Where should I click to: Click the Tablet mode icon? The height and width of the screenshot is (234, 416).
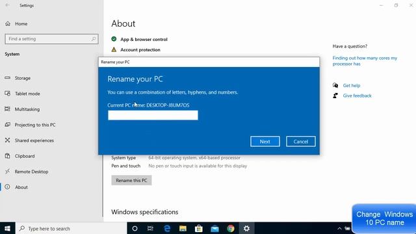[x=7, y=94]
